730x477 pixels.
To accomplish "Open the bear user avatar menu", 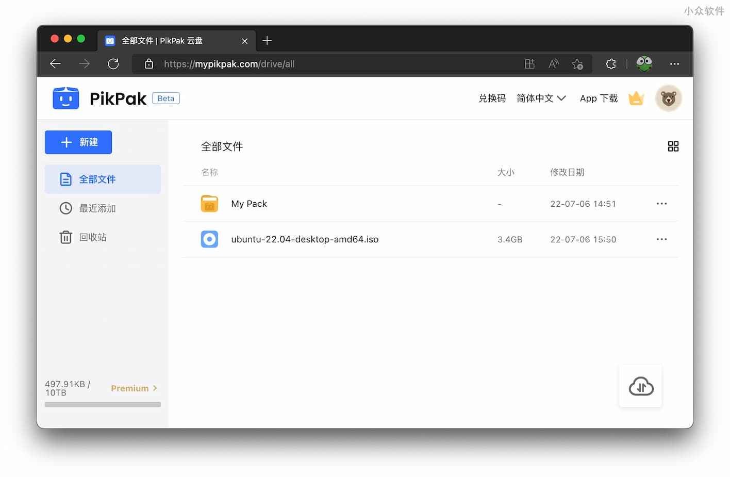I will (669, 98).
